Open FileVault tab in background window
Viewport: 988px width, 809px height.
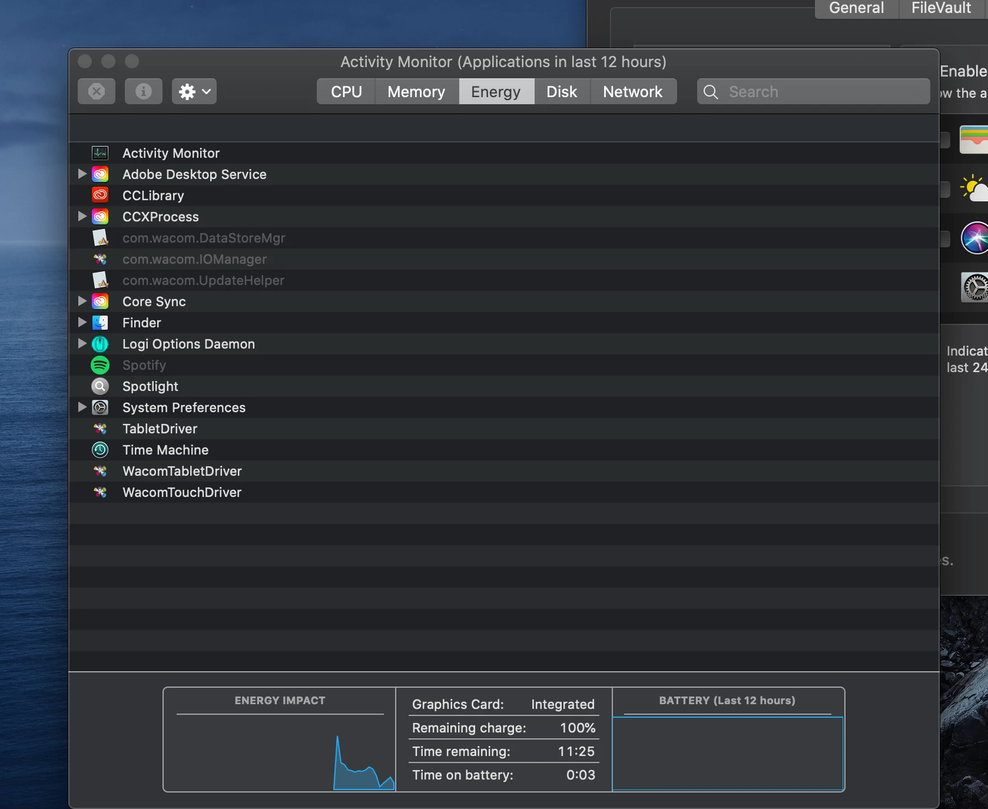(x=942, y=8)
